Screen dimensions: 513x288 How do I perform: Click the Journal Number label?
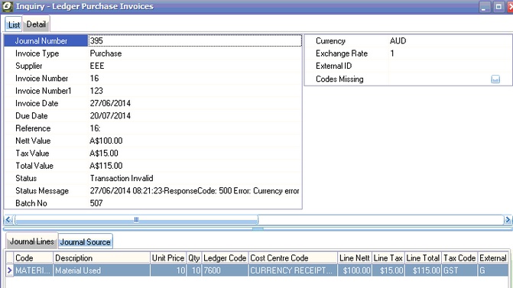pyautogui.click(x=41, y=40)
